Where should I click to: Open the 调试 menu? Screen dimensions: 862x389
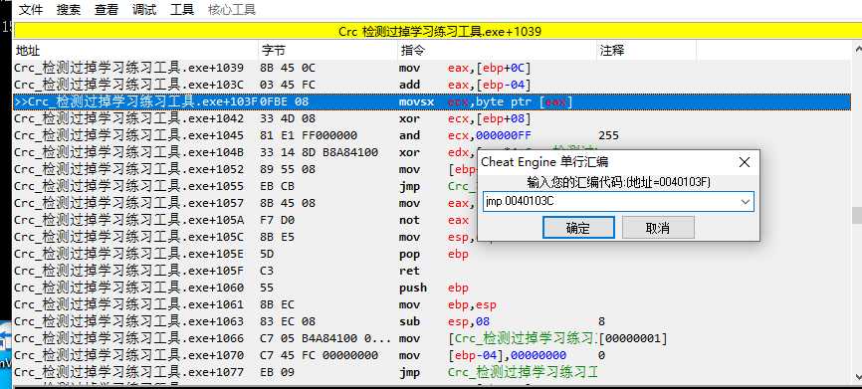pyautogui.click(x=144, y=9)
